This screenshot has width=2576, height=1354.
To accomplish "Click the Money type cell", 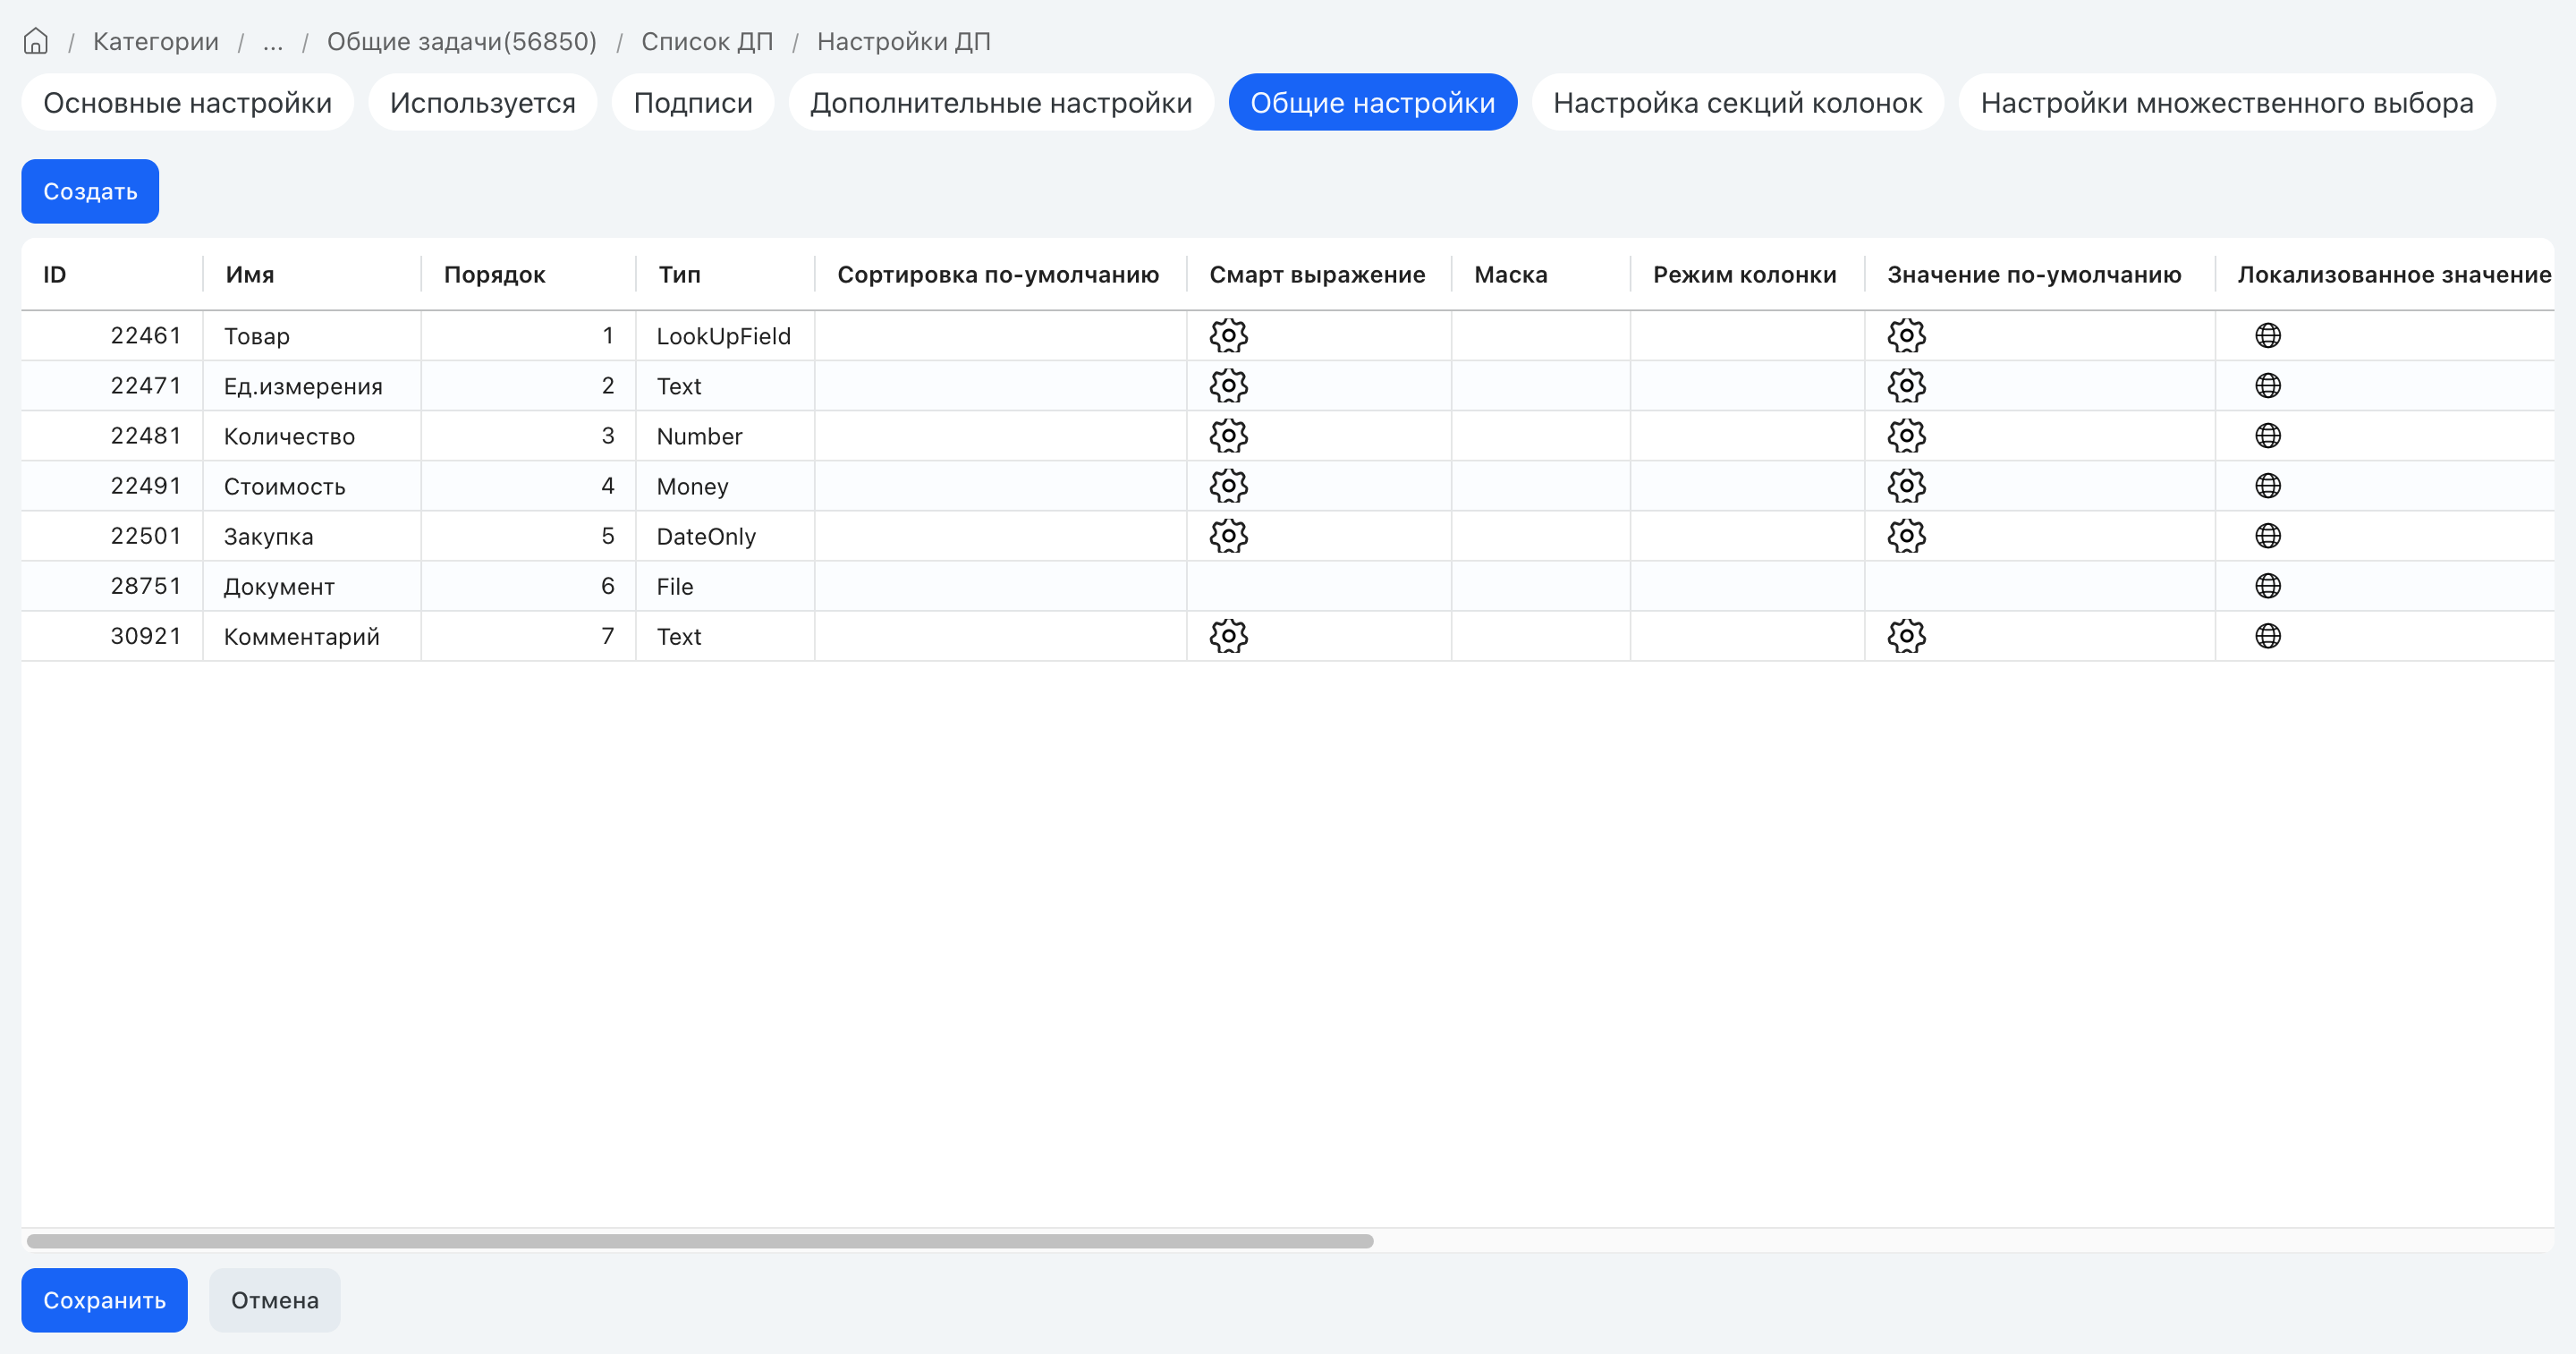I will point(725,485).
